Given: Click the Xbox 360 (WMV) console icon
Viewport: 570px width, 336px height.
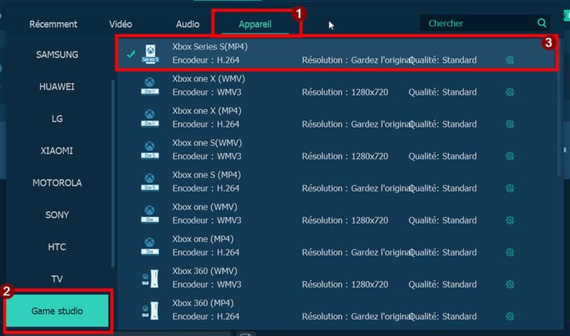Looking at the screenshot, I should (150, 278).
